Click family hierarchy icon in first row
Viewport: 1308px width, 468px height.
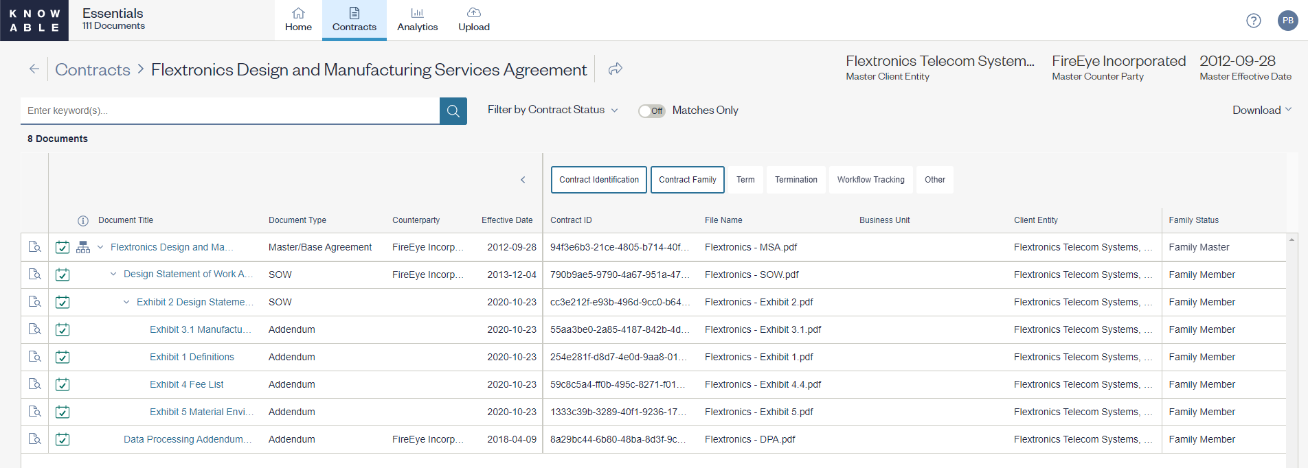tap(83, 247)
